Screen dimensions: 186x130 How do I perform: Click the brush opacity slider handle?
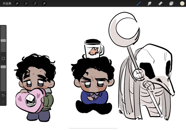point(3,67)
